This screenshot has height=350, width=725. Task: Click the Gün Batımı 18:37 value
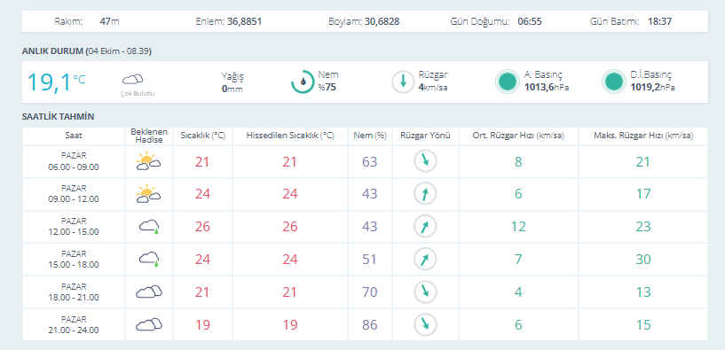click(x=659, y=21)
